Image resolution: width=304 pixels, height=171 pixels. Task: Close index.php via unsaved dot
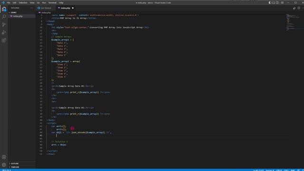coord(73,8)
